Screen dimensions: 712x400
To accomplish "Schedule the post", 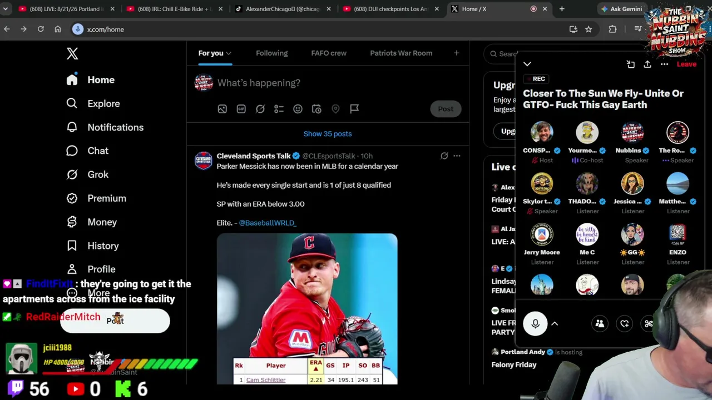I will 317,109.
